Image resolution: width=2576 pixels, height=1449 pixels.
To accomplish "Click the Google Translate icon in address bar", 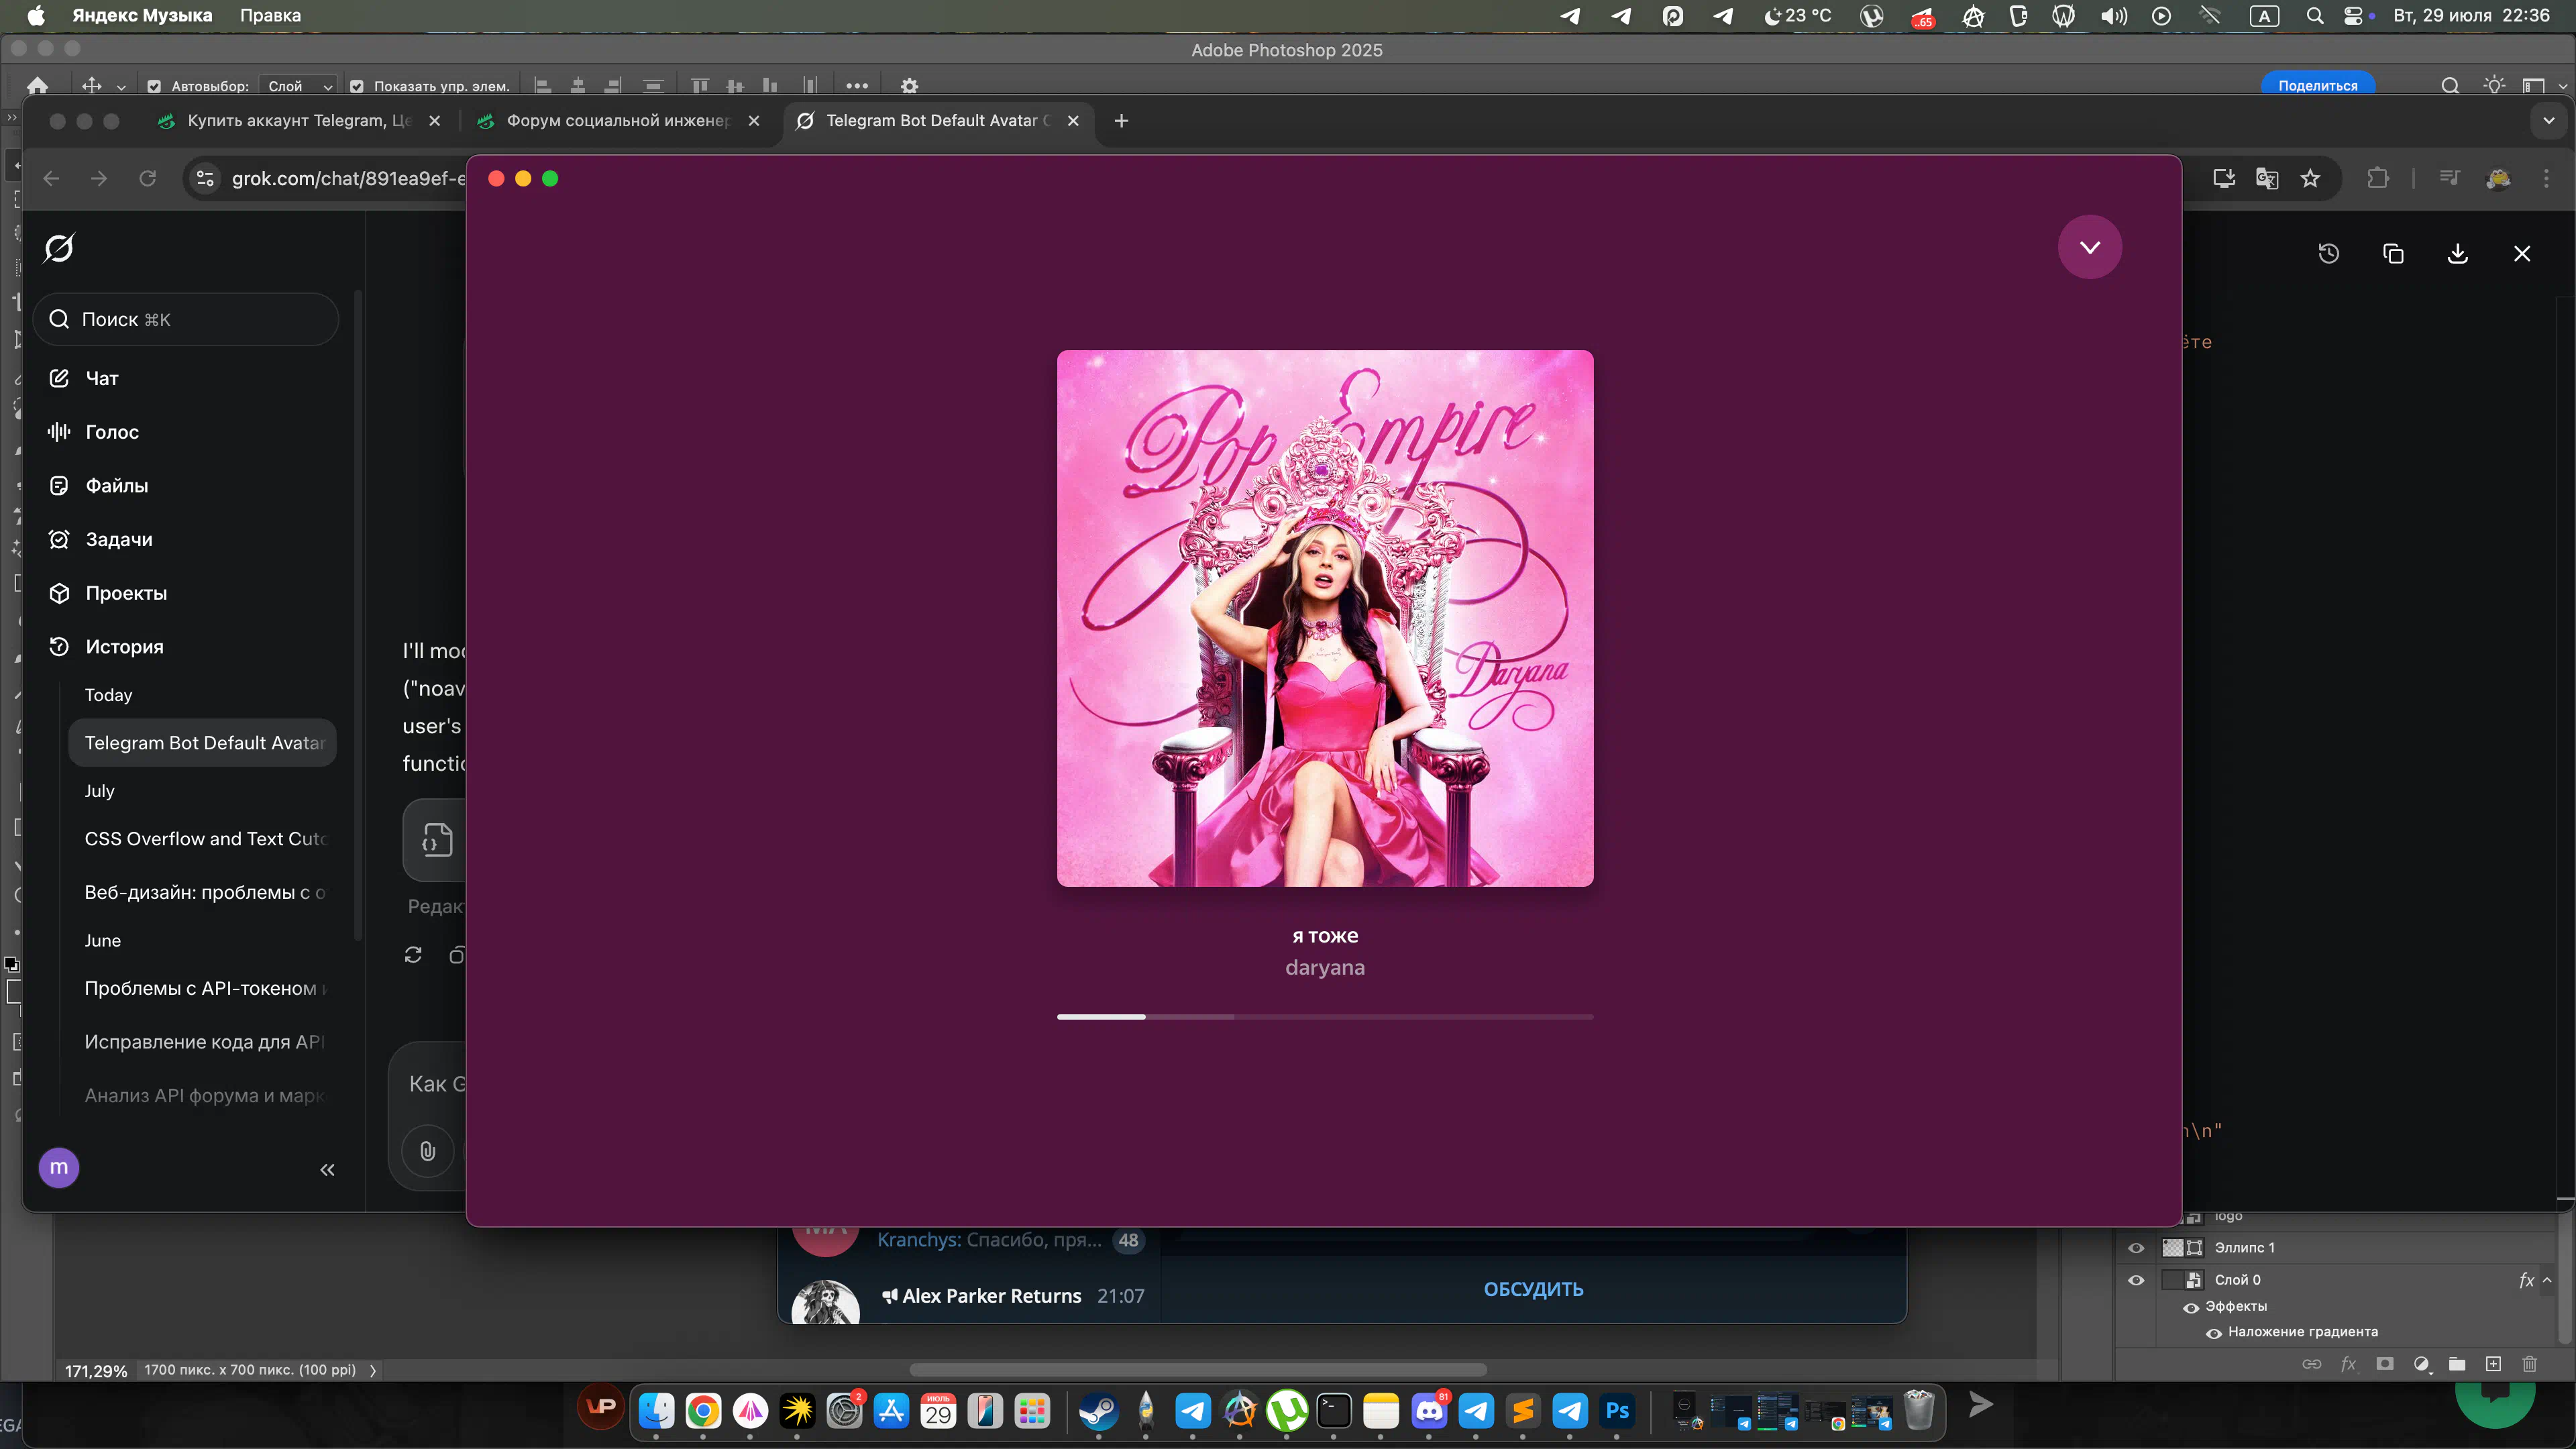I will coord(2267,178).
